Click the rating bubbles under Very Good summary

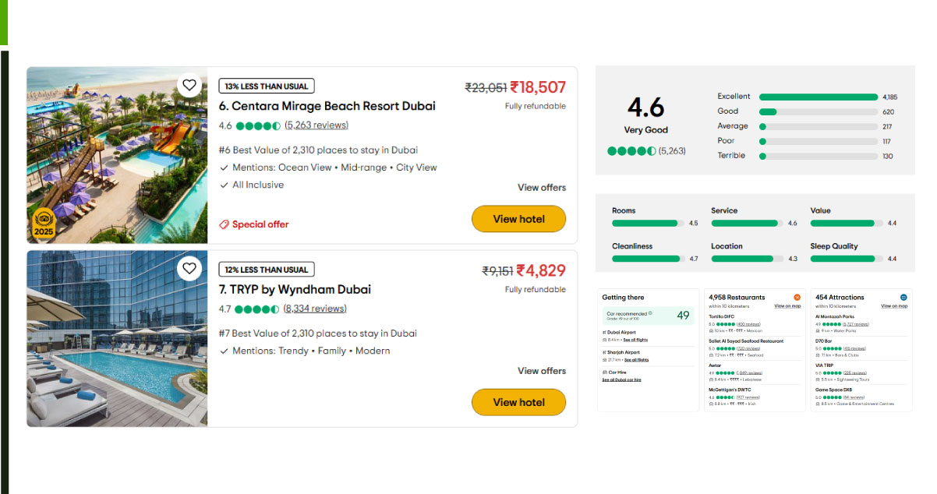631,151
